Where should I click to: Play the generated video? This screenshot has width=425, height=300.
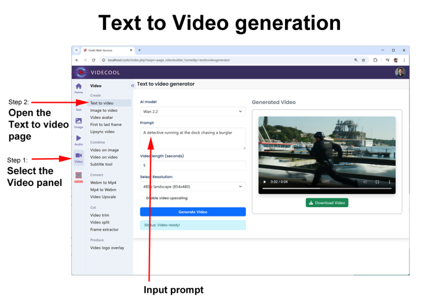pos(265,182)
